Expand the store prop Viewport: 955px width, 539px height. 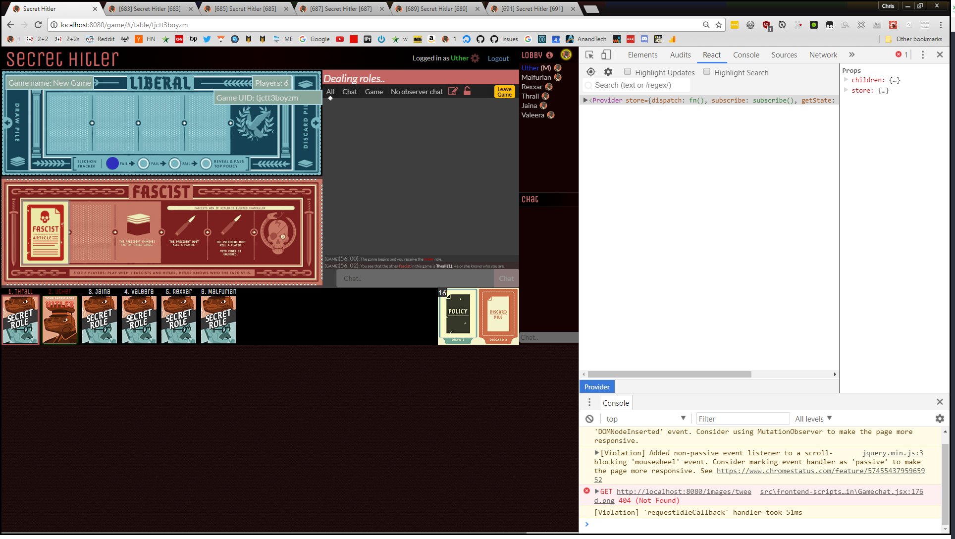point(846,90)
